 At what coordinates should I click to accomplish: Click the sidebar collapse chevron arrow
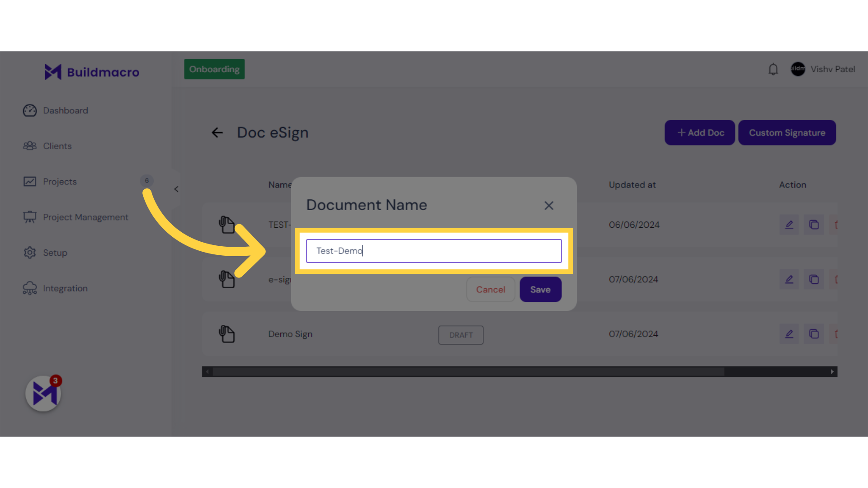coord(176,189)
